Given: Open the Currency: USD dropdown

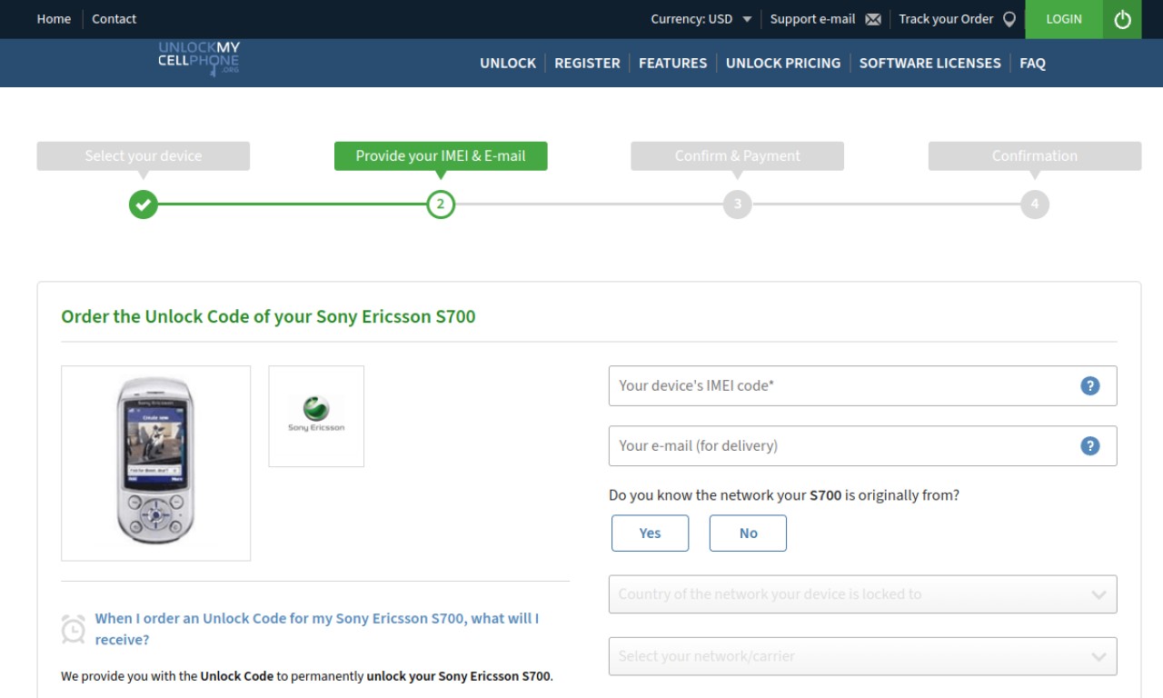Looking at the screenshot, I should pos(701,19).
